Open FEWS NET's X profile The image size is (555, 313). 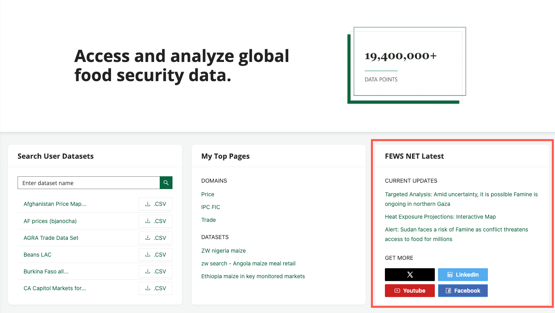coord(410,275)
